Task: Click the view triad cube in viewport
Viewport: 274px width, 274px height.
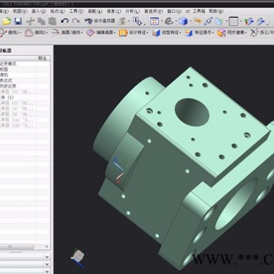Action: coord(77,257)
